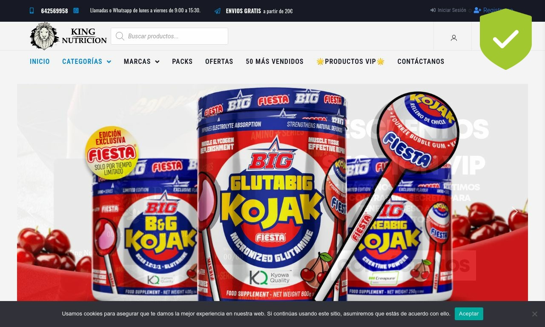Dismiss the cookie notice with the X icon
The image size is (545, 327).
534,314
